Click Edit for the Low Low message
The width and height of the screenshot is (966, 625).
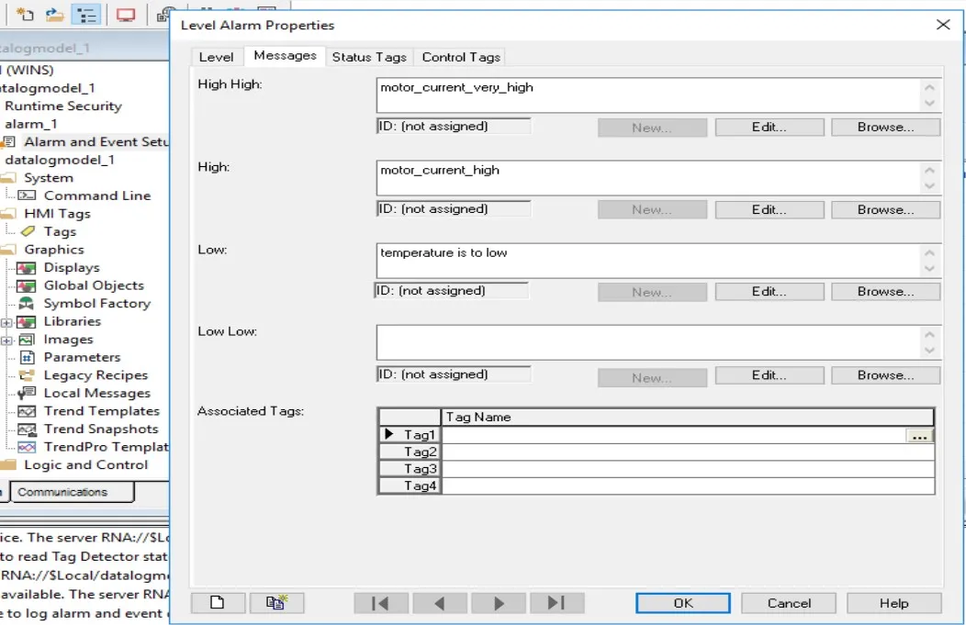click(769, 375)
